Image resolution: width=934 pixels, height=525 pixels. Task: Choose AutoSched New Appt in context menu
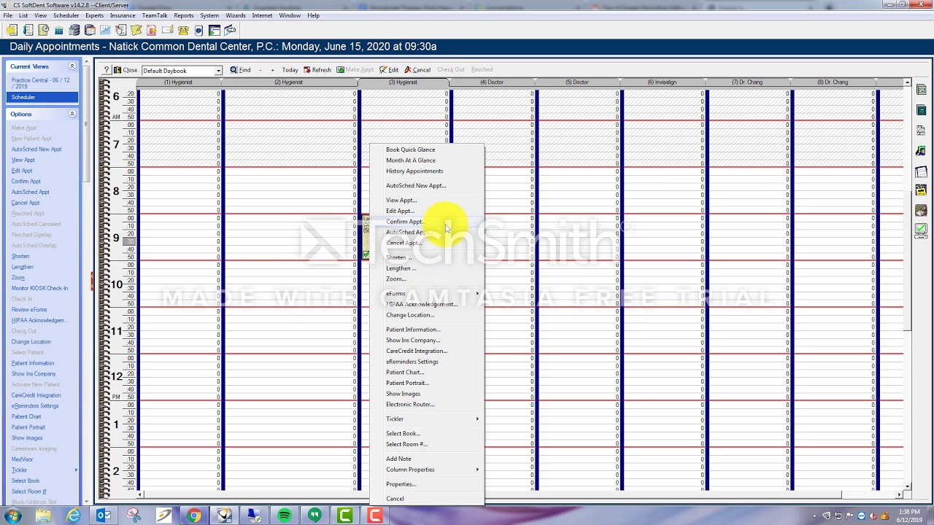pyautogui.click(x=415, y=186)
